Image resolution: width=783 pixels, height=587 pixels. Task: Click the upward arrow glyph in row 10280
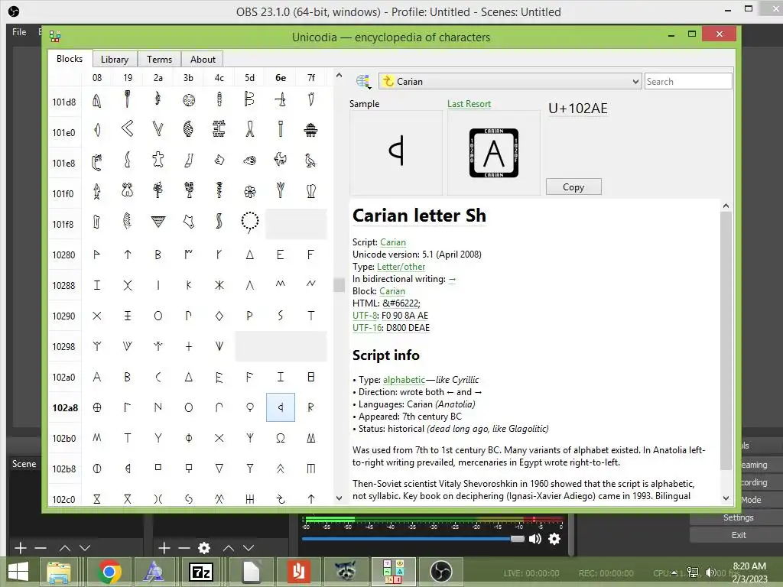coord(128,255)
